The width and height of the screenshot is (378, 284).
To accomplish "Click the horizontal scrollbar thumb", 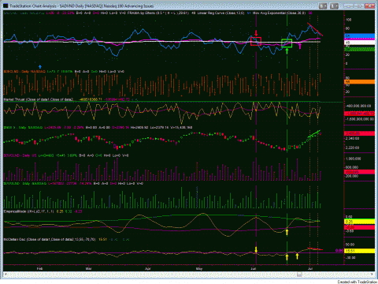I will click(x=299, y=275).
